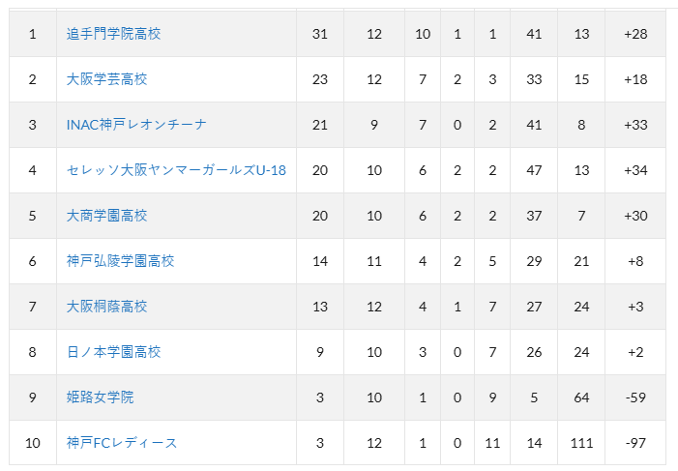Click the 31 points cell for 追手門学院高校
This screenshot has width=678, height=471.
320,34
